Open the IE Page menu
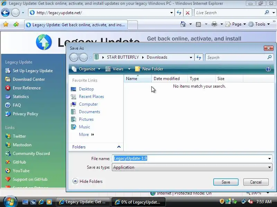The width and height of the screenshot is (277, 207). point(236,24)
